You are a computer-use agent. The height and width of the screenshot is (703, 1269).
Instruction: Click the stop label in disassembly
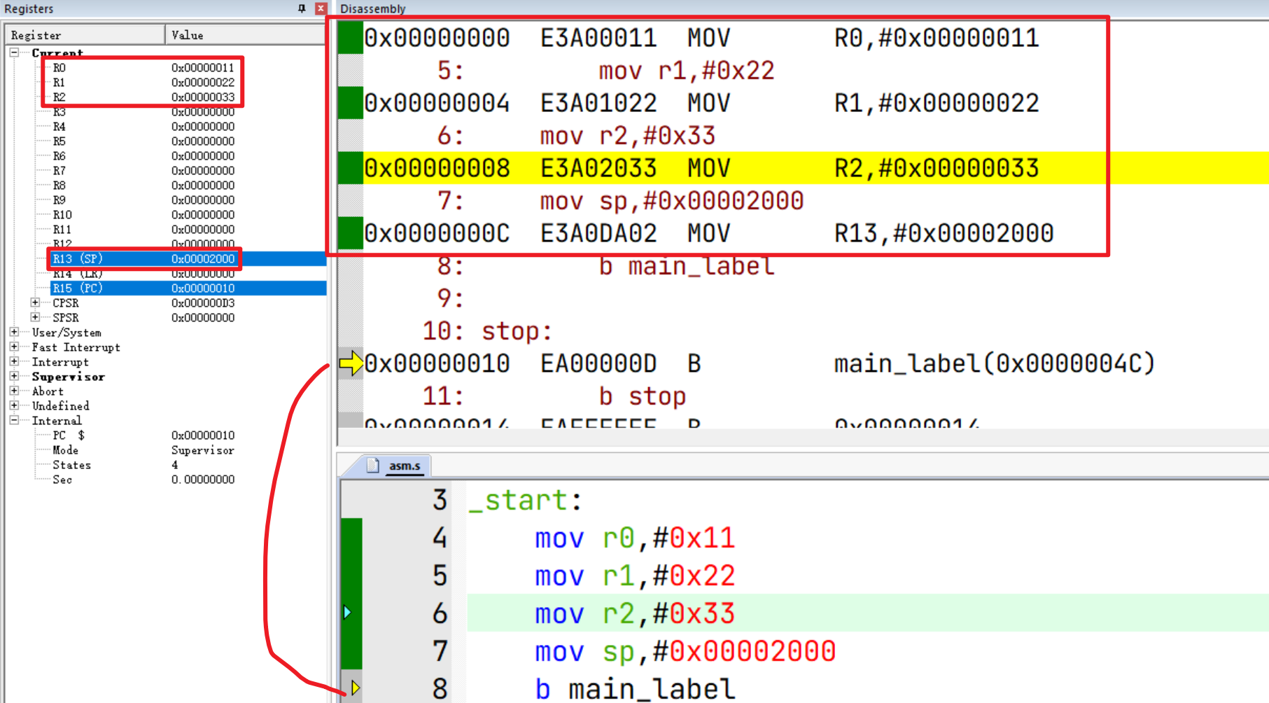[x=517, y=330]
